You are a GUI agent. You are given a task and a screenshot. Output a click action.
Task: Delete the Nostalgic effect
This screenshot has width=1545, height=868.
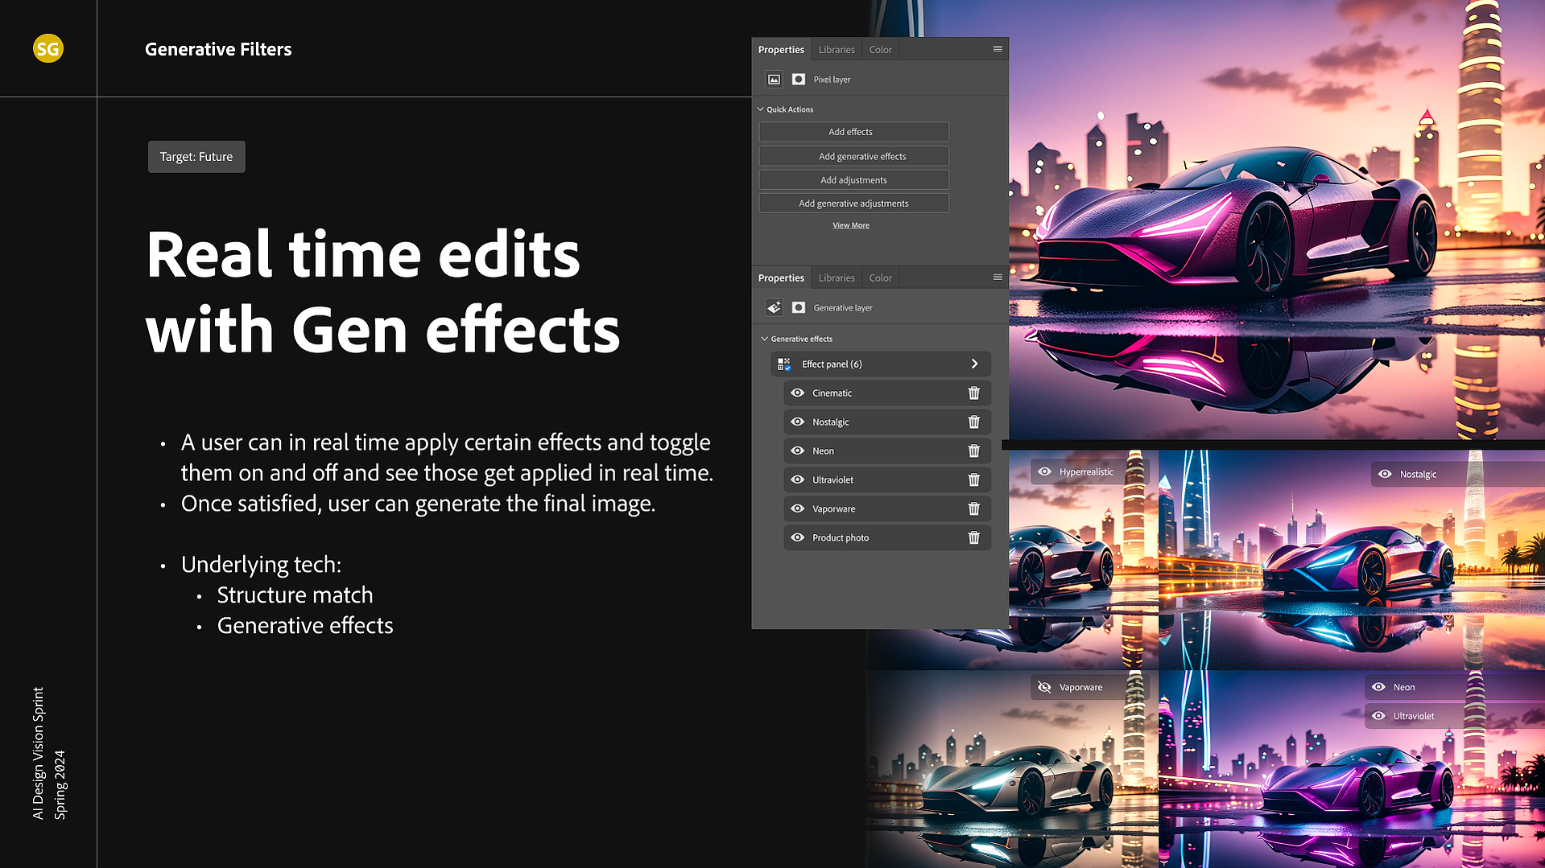click(x=973, y=422)
